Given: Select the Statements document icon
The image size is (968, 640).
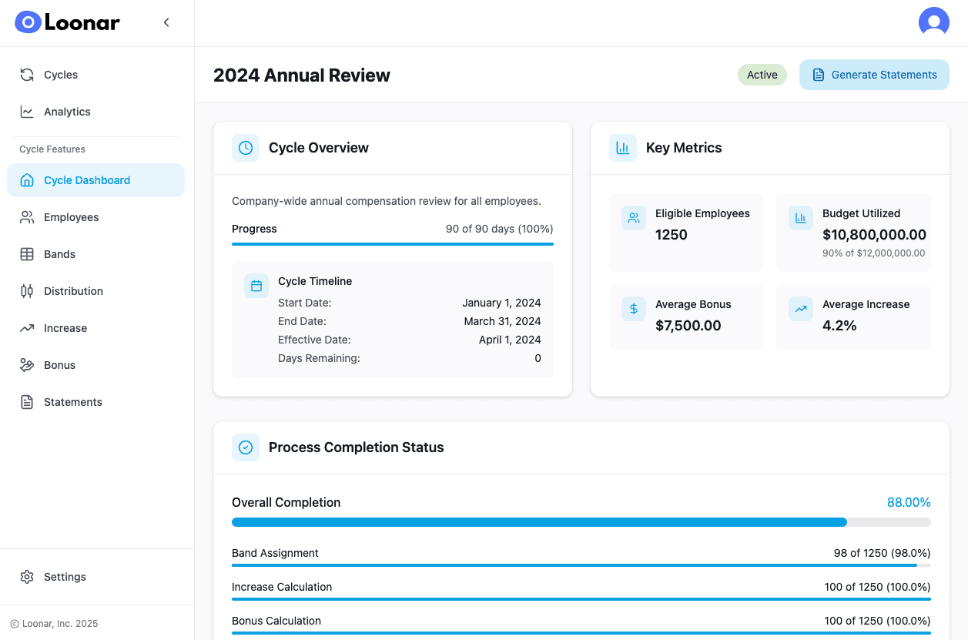Looking at the screenshot, I should click(26, 402).
